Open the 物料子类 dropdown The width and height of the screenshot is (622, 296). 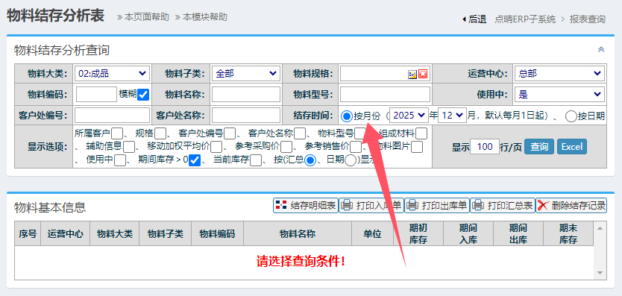point(245,73)
